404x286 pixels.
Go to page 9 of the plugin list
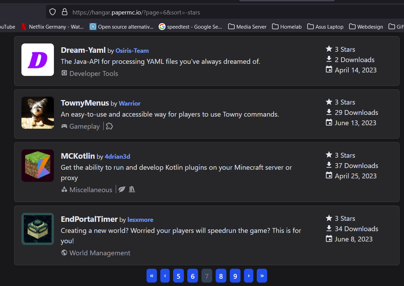(235, 276)
